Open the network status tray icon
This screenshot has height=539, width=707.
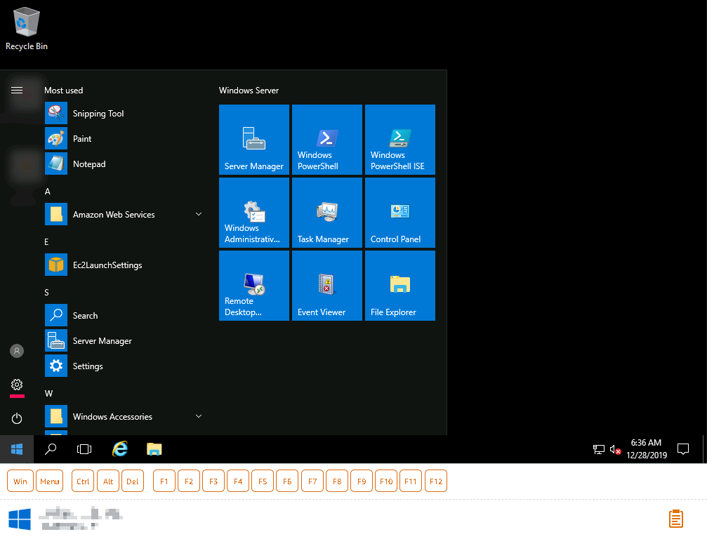coord(598,449)
